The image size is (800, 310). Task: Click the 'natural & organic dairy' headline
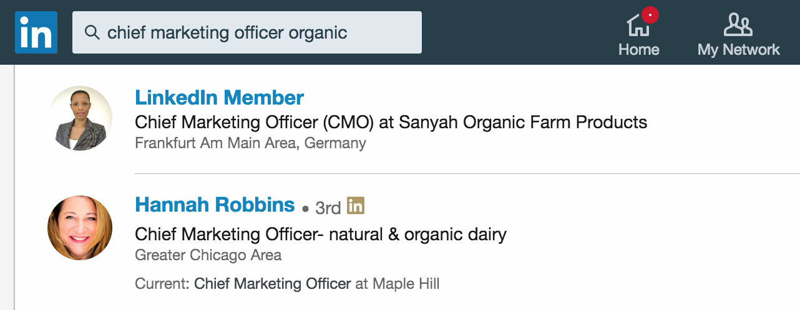coord(321,234)
